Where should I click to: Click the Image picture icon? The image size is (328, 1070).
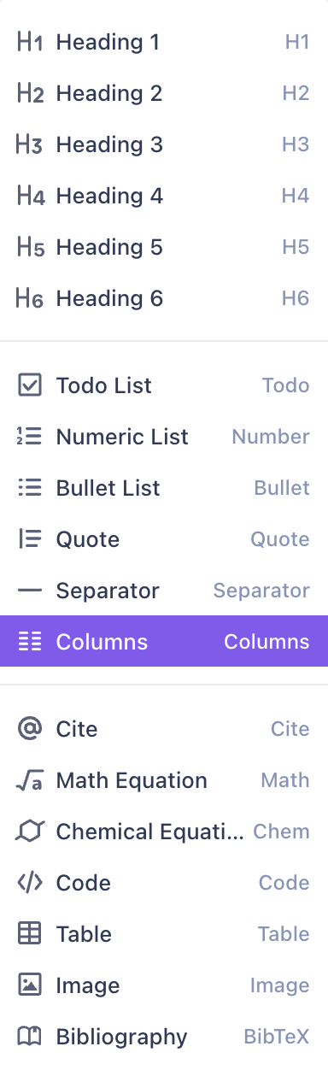pos(30,985)
